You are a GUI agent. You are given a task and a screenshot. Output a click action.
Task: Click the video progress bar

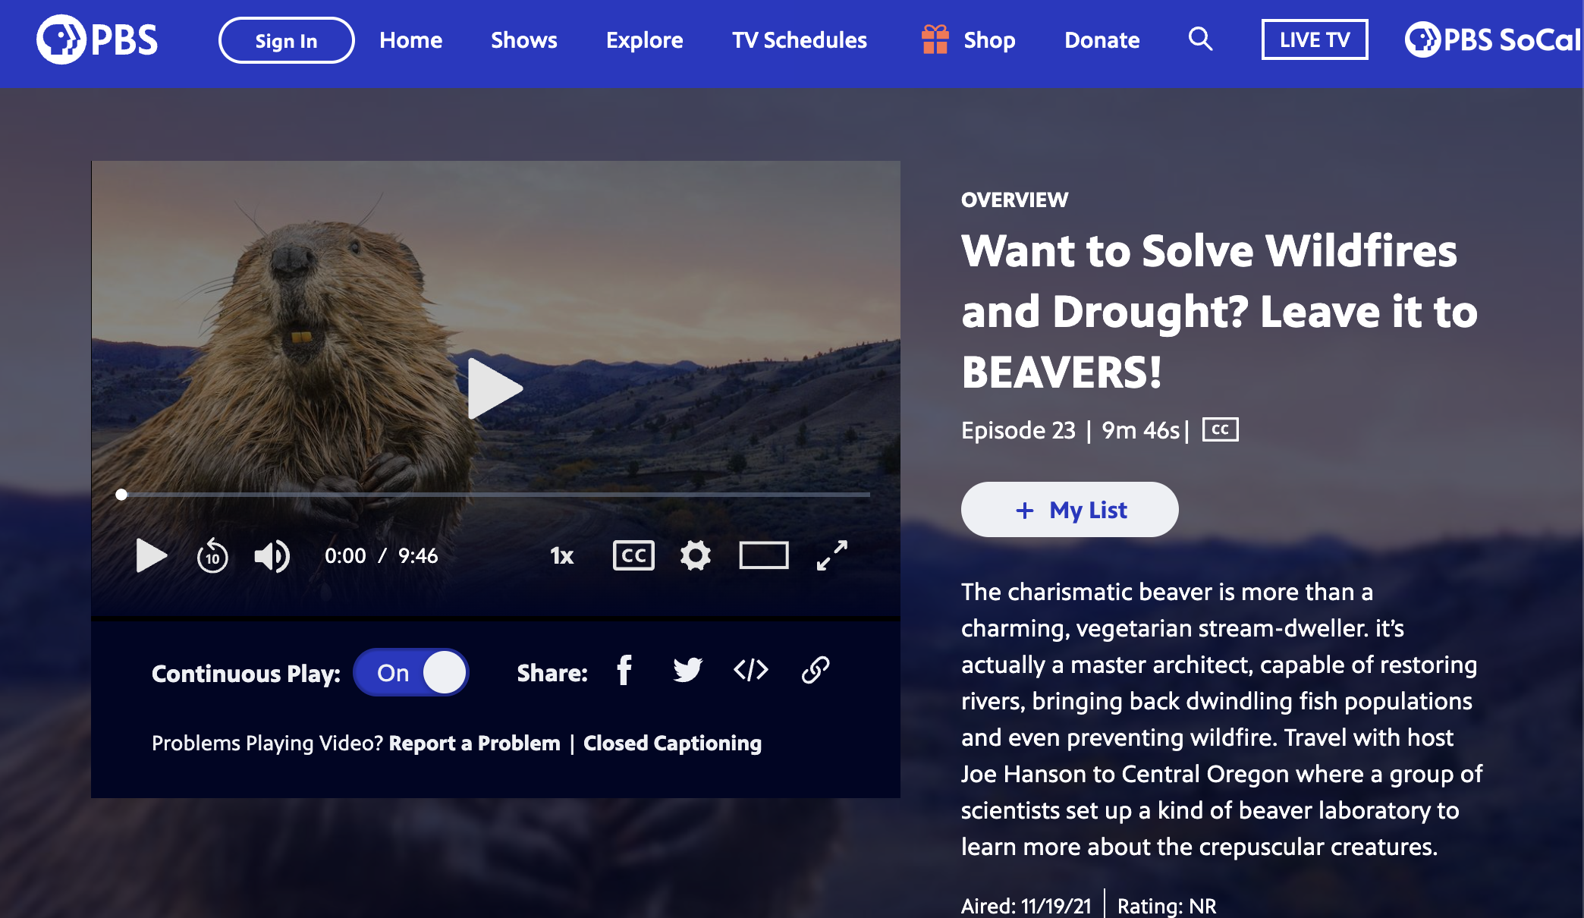495,495
